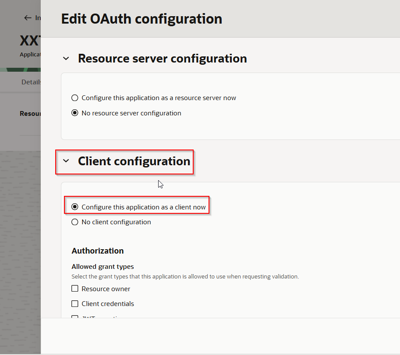Click the 'Authorization' subsection heading
The image size is (400, 355).
point(97,251)
